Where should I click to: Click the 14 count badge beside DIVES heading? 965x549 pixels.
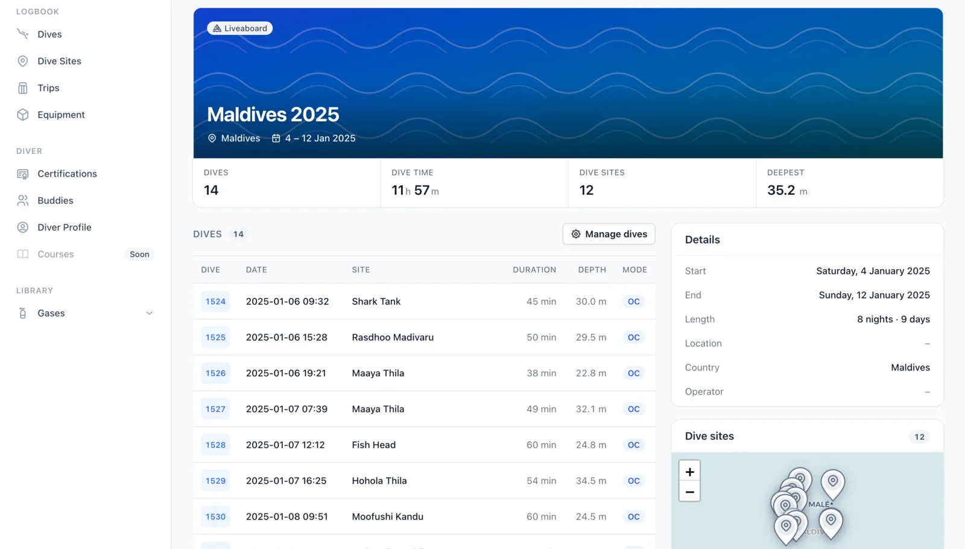pyautogui.click(x=239, y=234)
